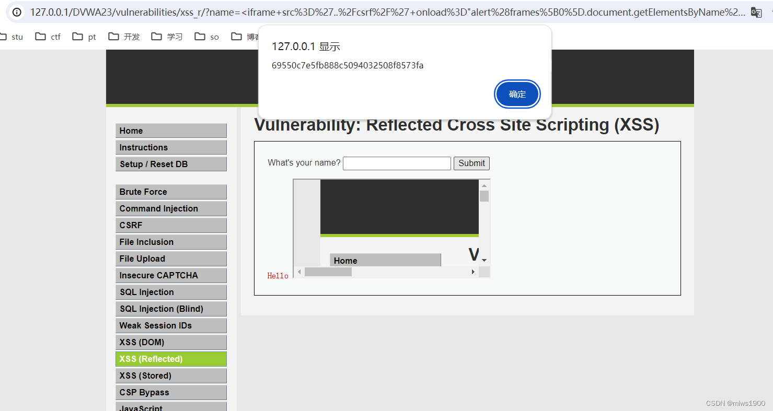Open XSS (Stored) page
The height and width of the screenshot is (411, 773).
coord(171,375)
